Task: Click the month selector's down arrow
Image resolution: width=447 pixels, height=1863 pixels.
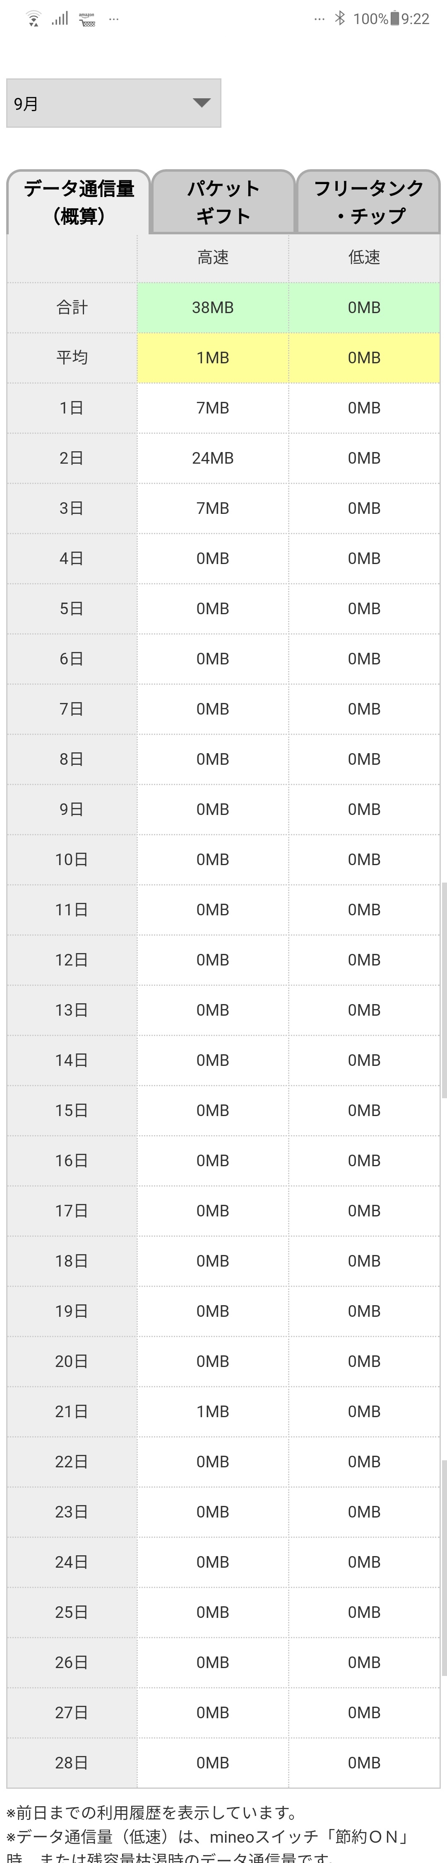Action: click(202, 103)
